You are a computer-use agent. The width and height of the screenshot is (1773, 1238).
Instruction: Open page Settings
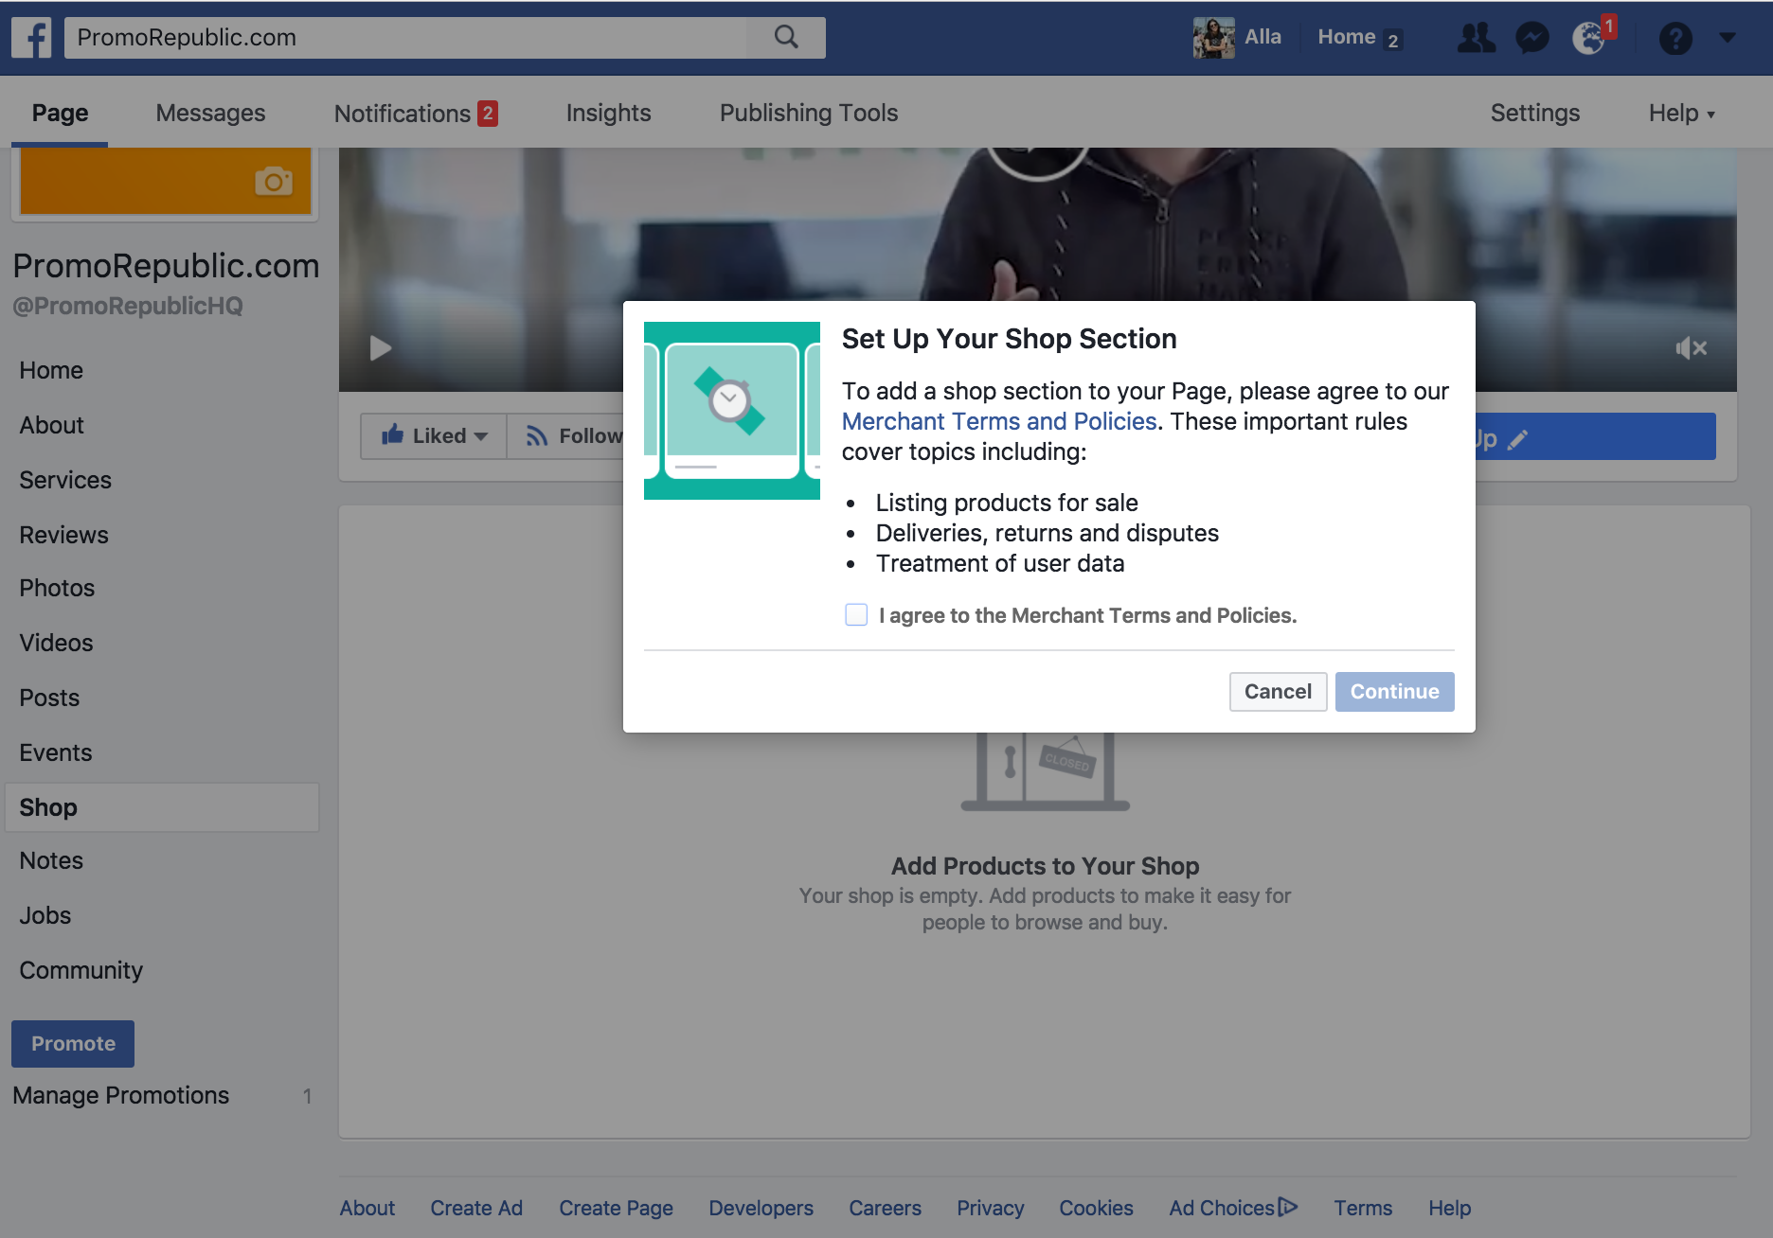[1535, 114]
